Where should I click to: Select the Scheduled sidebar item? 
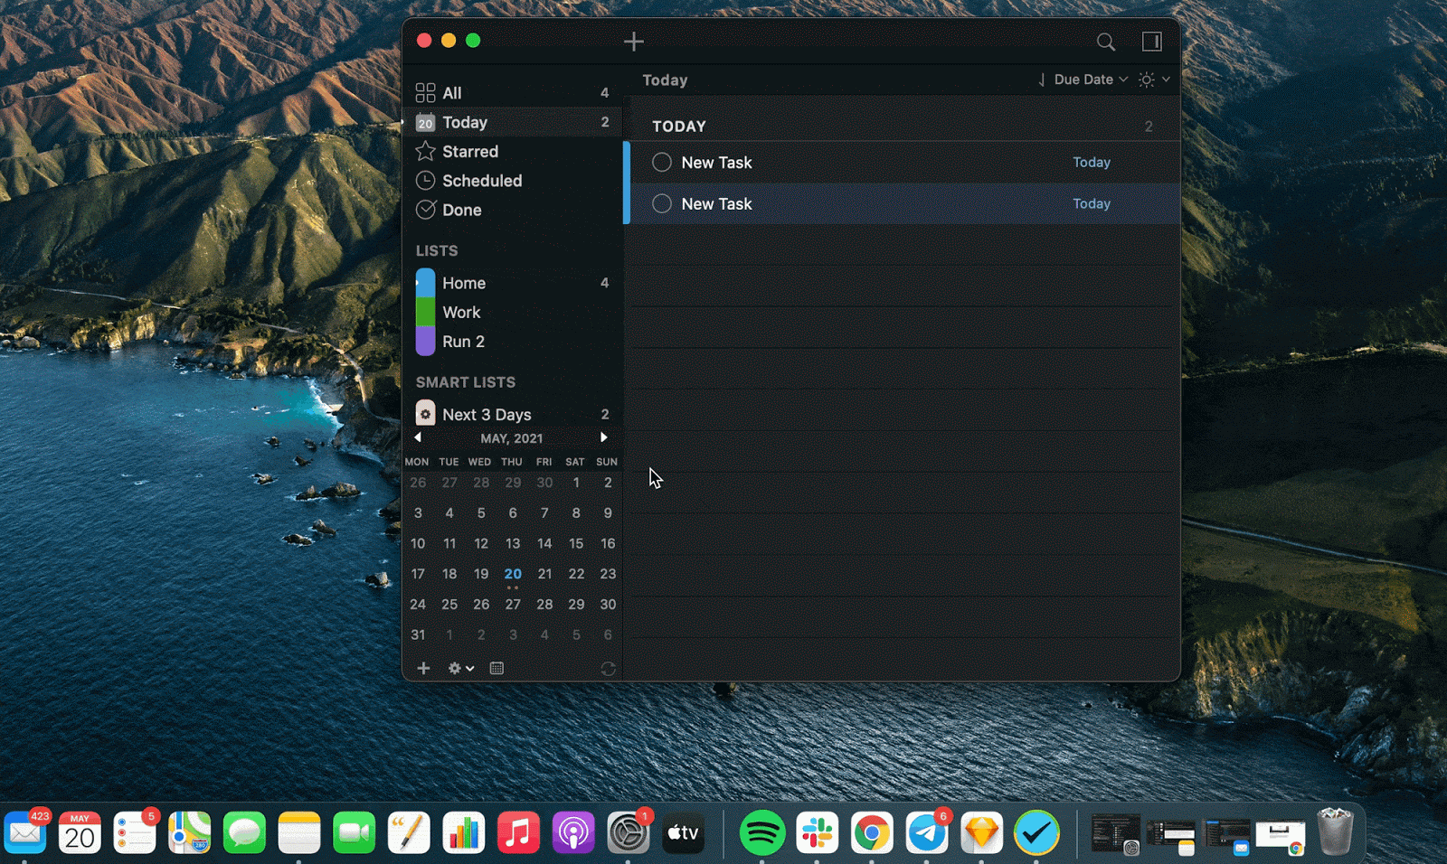[481, 181]
